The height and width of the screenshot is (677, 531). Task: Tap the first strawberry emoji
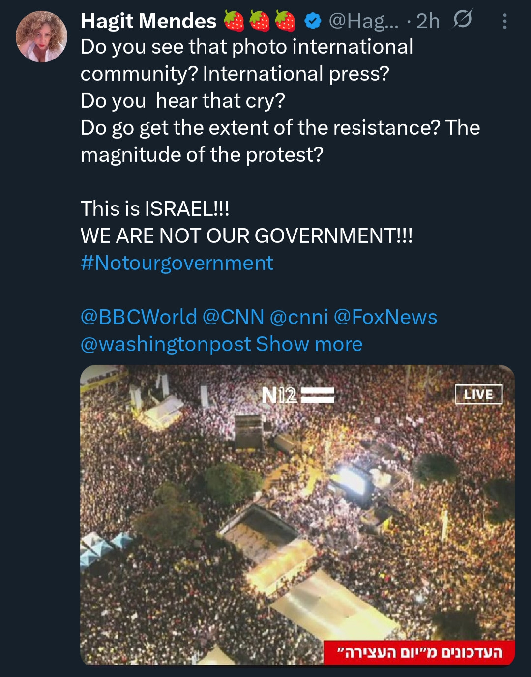pyautogui.click(x=234, y=21)
